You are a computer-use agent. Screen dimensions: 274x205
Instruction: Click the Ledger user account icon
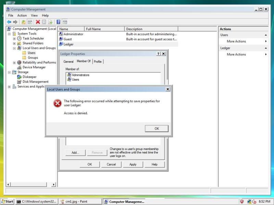click(x=61, y=44)
